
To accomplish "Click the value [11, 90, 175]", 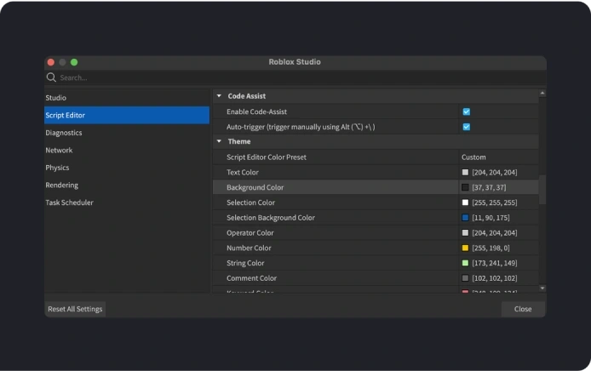I will pyautogui.click(x=491, y=218).
